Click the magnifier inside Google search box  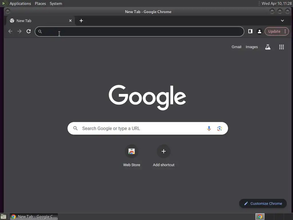click(x=75, y=128)
